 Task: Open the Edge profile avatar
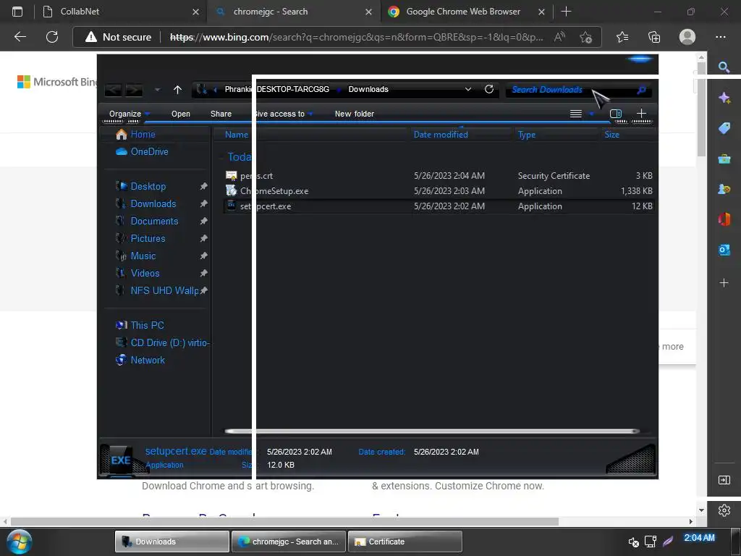(x=687, y=37)
